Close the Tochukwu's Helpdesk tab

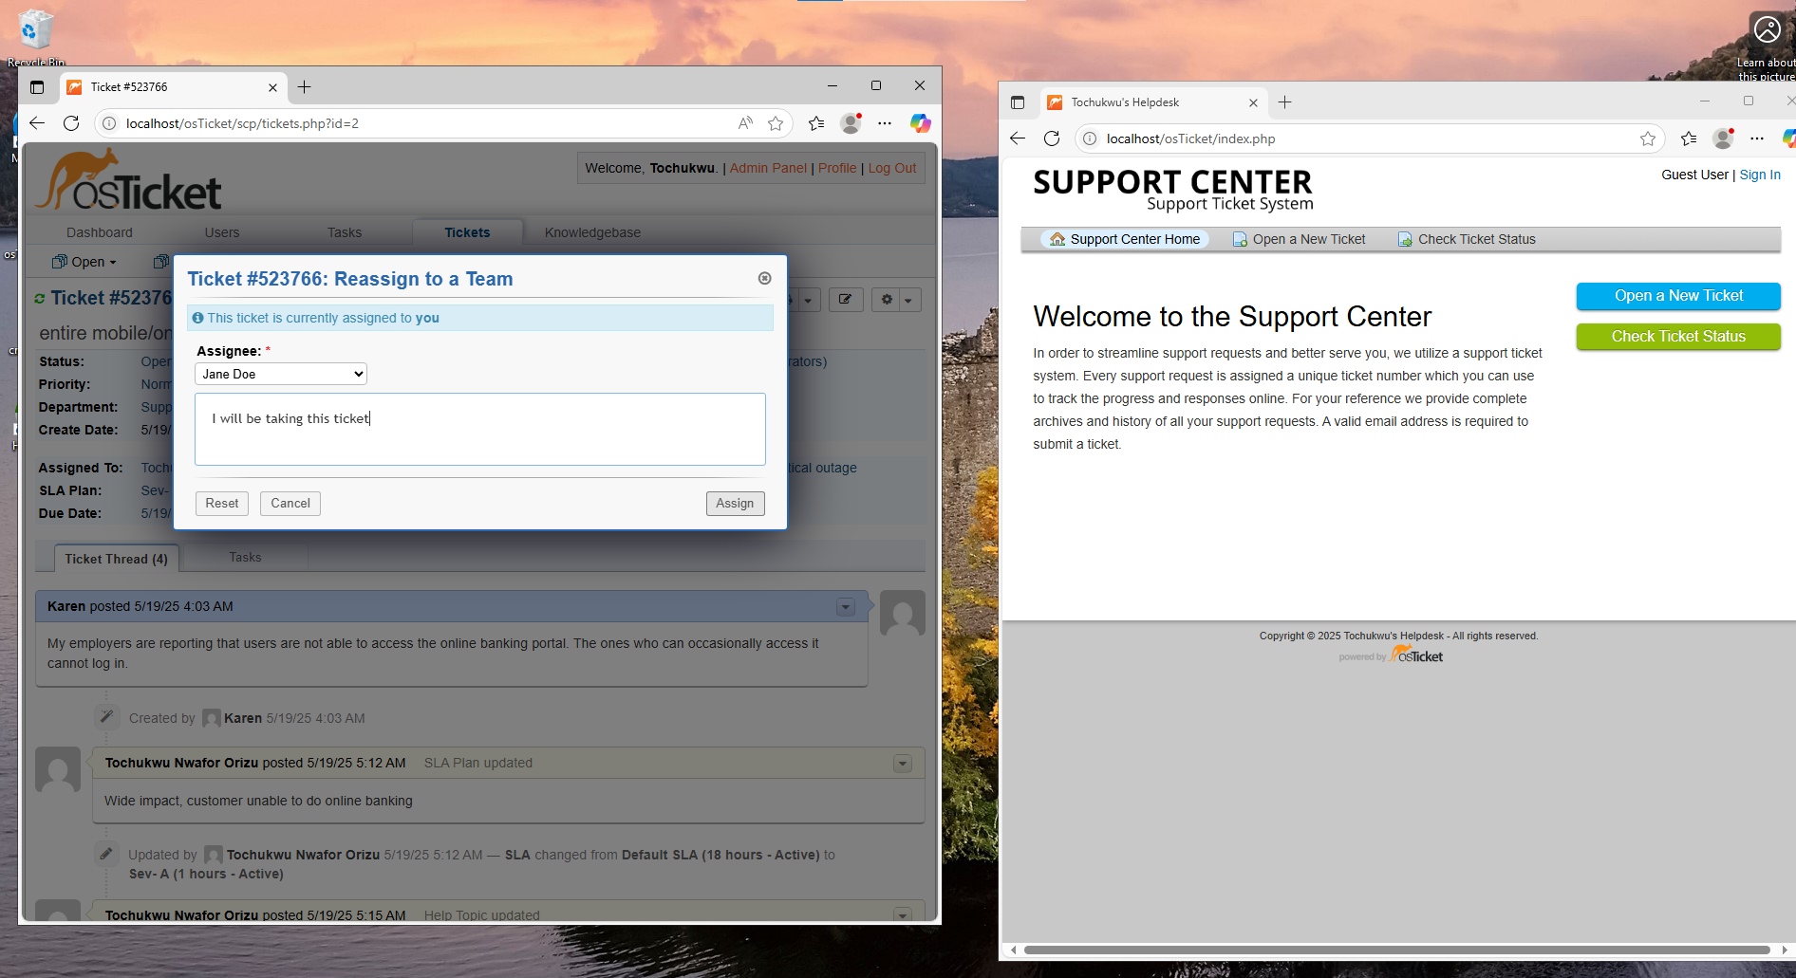coord(1253,102)
